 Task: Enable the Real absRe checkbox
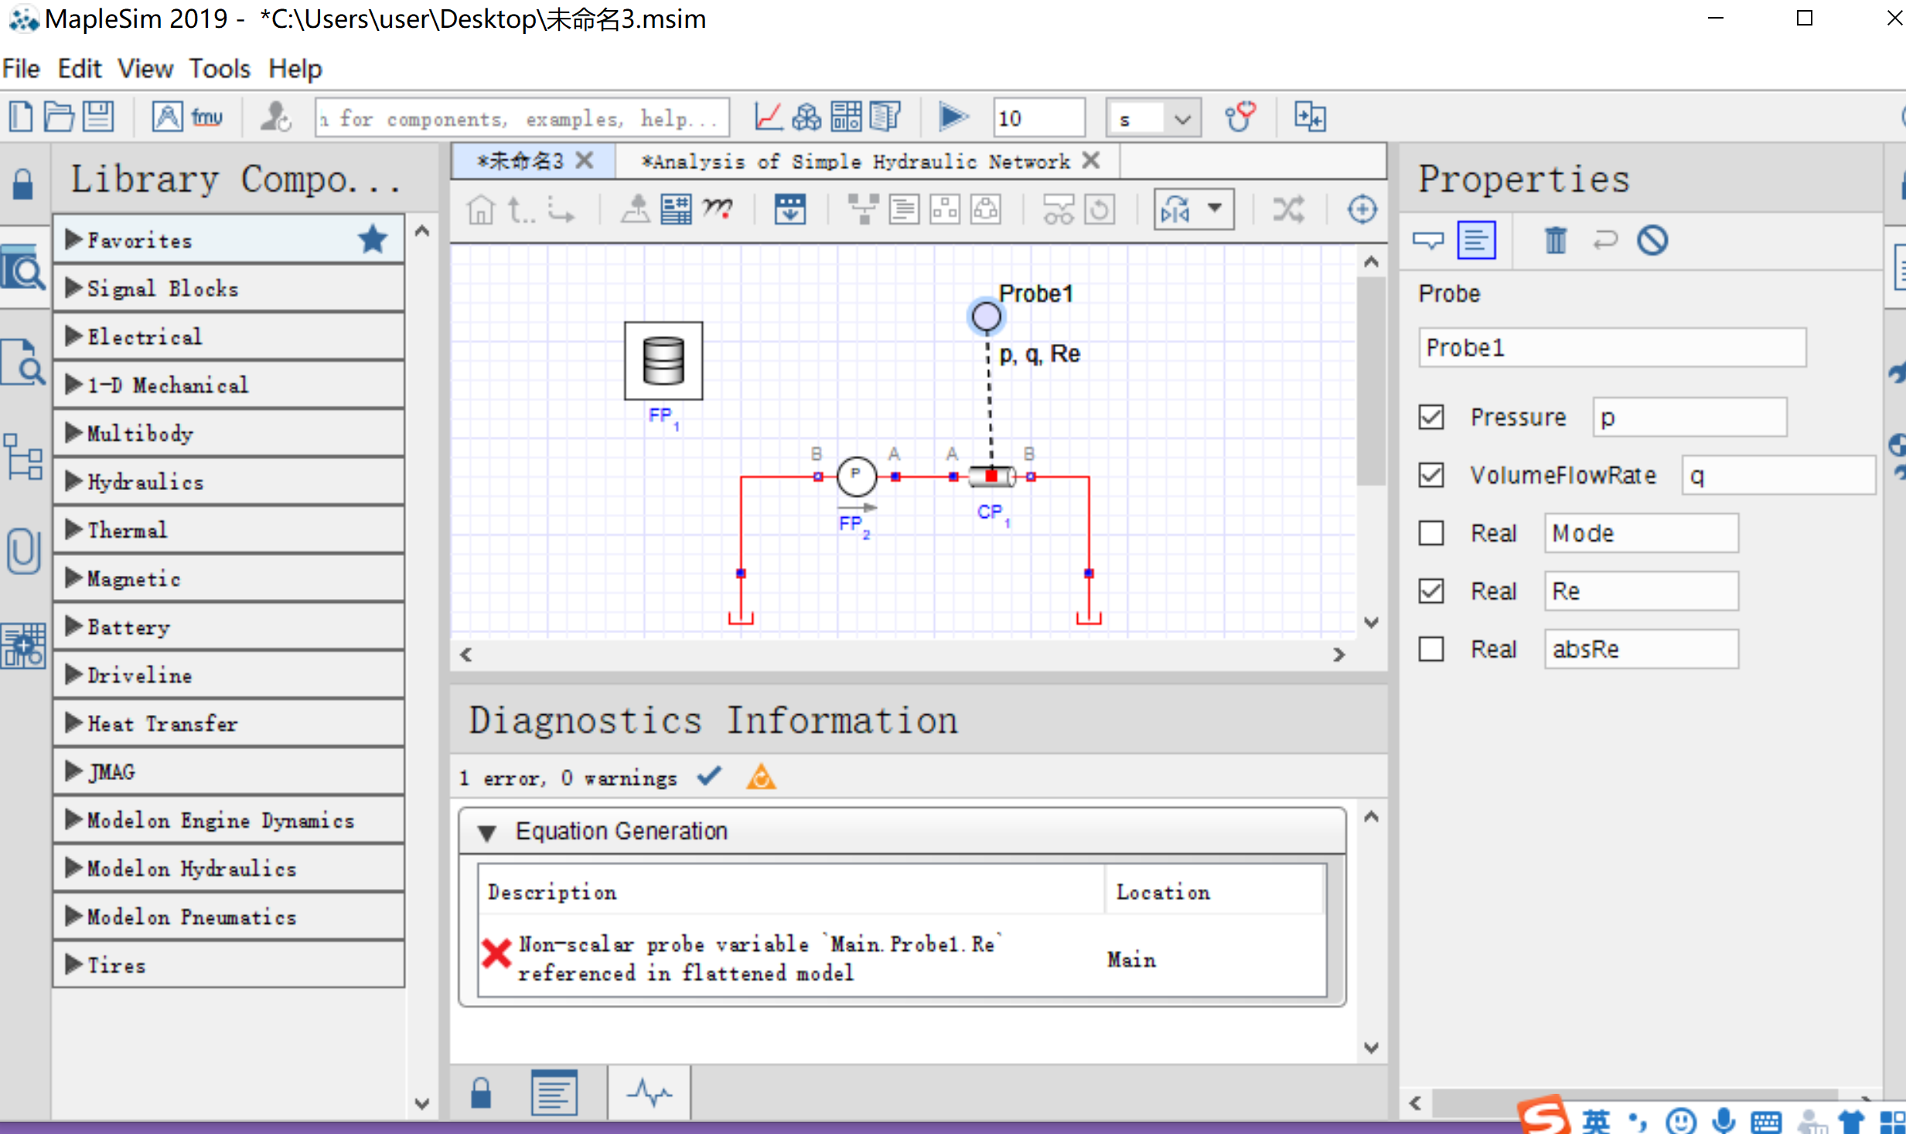[1431, 649]
